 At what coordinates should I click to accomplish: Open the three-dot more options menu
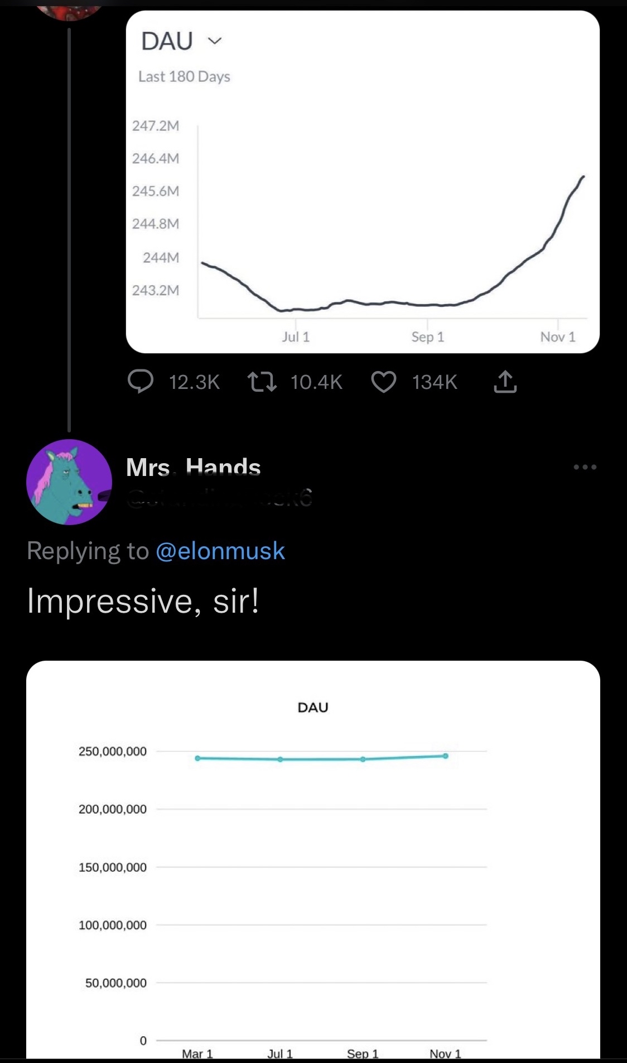pos(585,467)
